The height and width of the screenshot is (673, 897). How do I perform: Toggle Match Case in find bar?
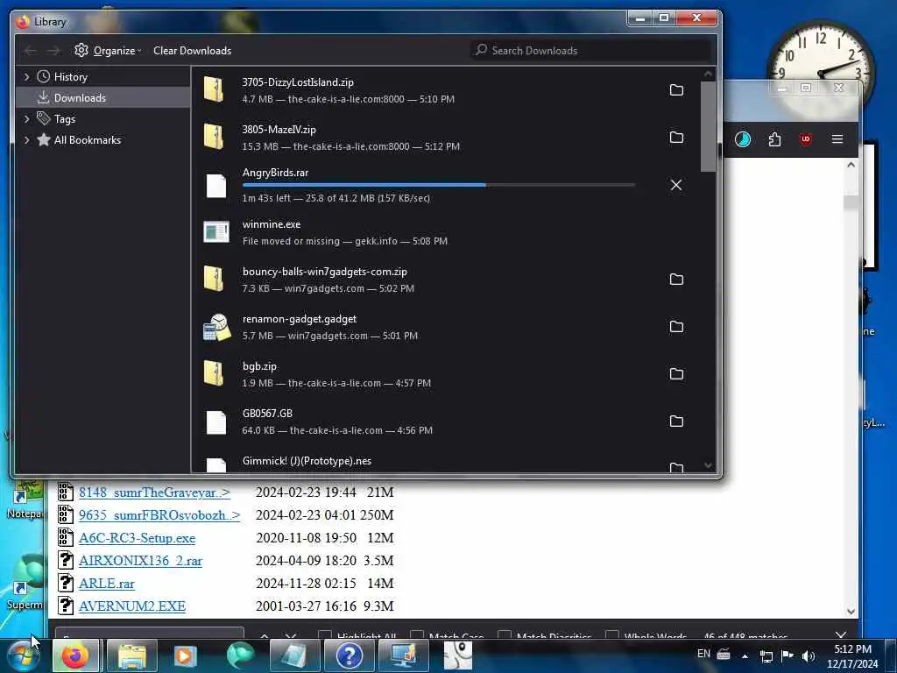click(x=416, y=634)
